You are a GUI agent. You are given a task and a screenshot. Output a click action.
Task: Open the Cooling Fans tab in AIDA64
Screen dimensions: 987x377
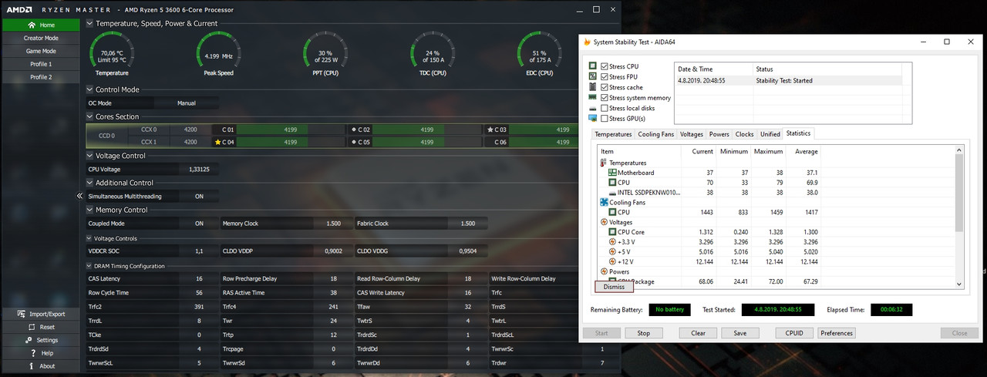tap(656, 134)
